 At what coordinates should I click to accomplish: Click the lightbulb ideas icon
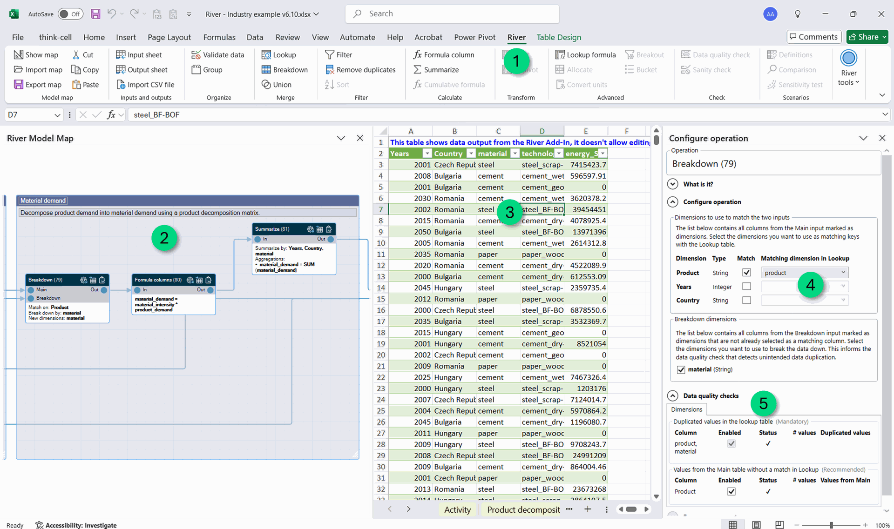[x=798, y=14]
